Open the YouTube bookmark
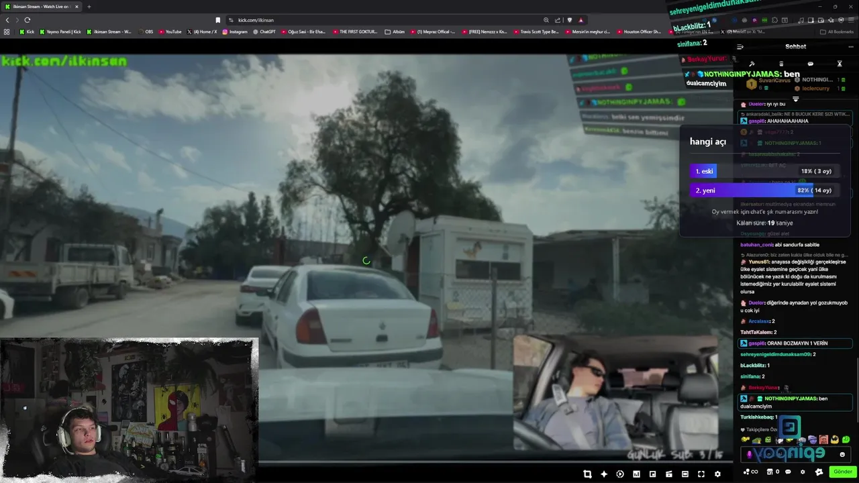 tap(170, 32)
